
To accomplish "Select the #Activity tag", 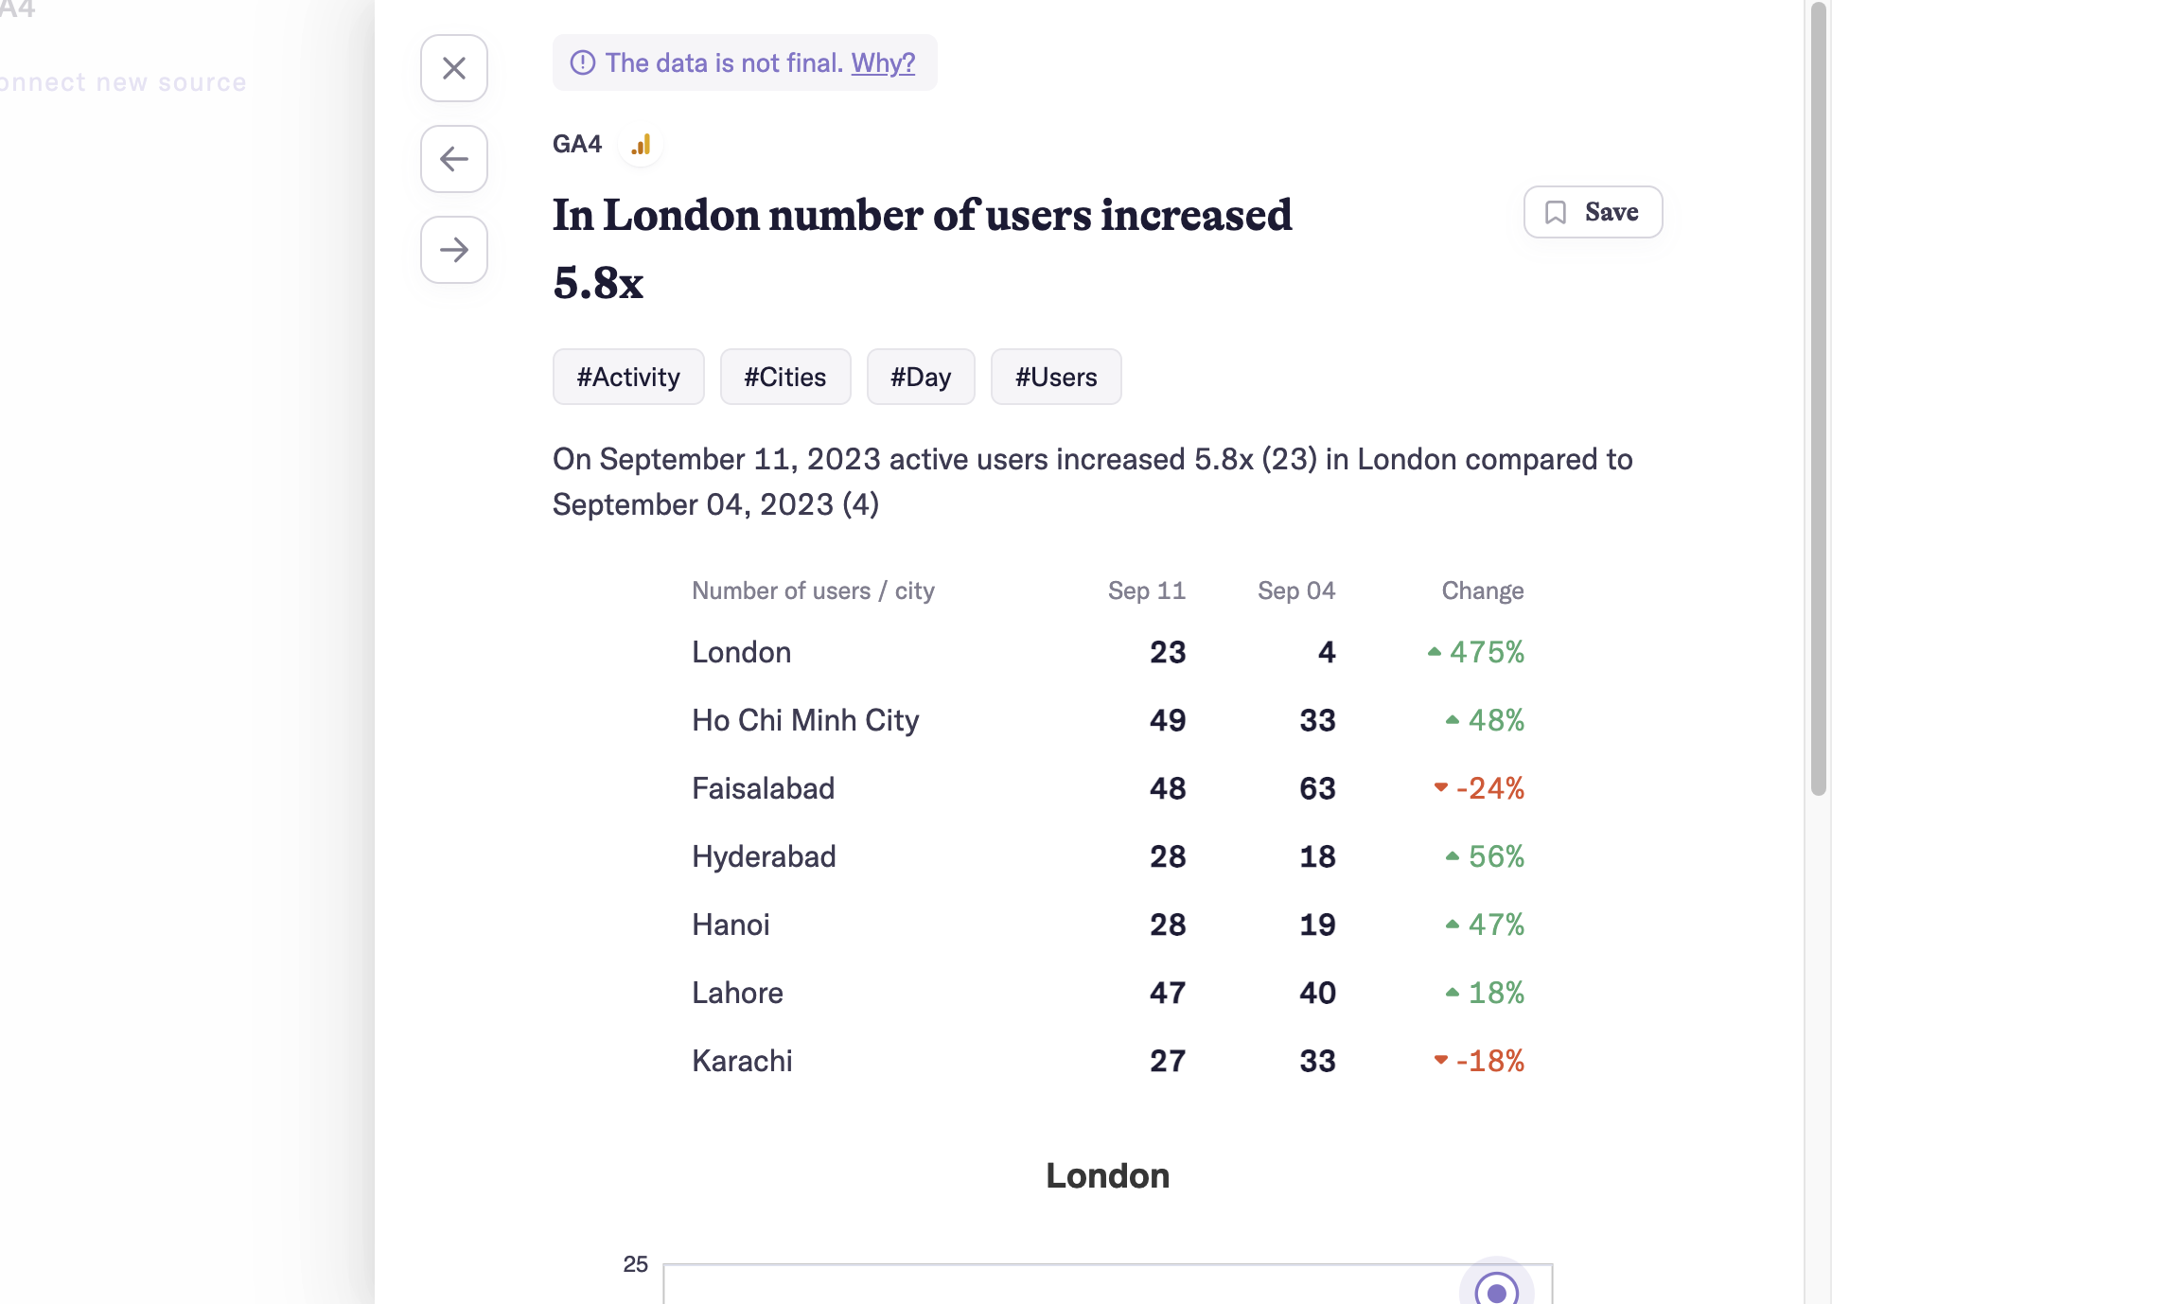I will (628, 377).
